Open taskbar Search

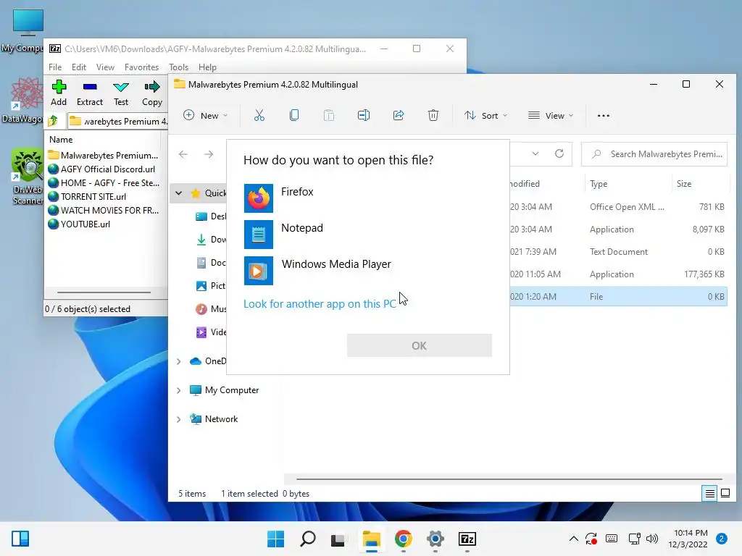[x=307, y=539]
